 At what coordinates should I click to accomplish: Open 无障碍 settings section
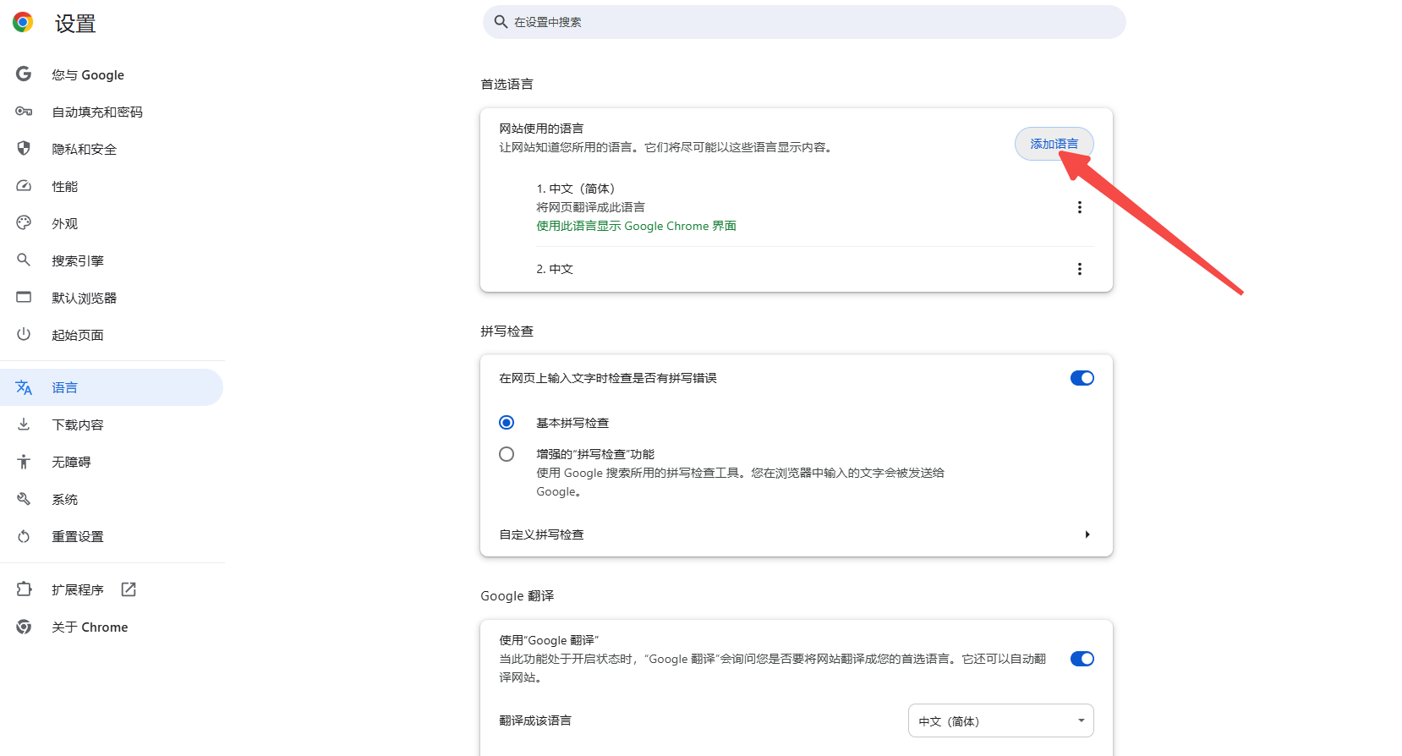71,462
